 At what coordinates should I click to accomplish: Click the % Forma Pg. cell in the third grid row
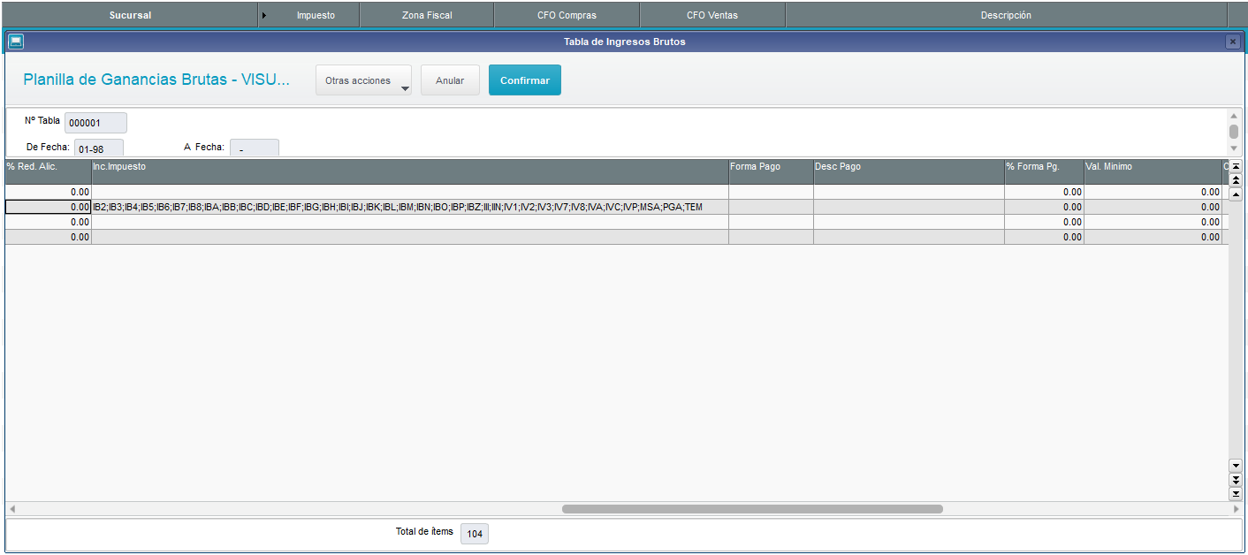tap(1044, 222)
